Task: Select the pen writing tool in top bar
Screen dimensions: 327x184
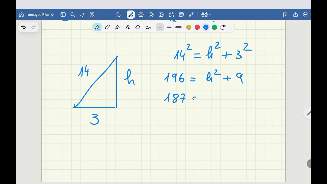Action: [131, 15]
